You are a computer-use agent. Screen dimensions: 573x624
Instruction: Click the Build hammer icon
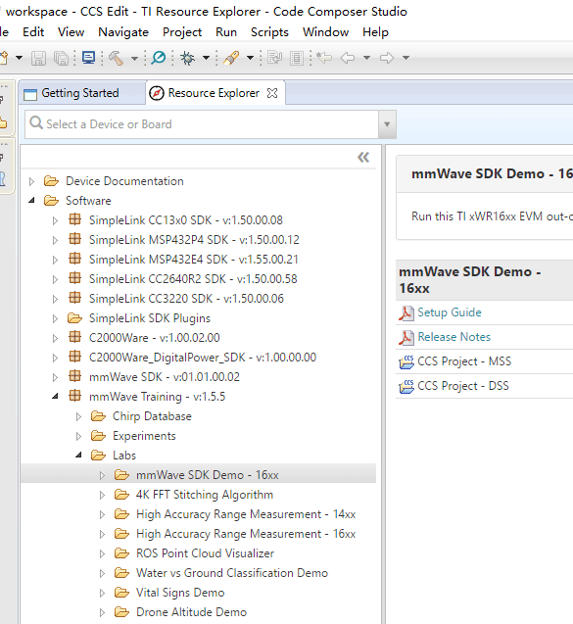(116, 58)
